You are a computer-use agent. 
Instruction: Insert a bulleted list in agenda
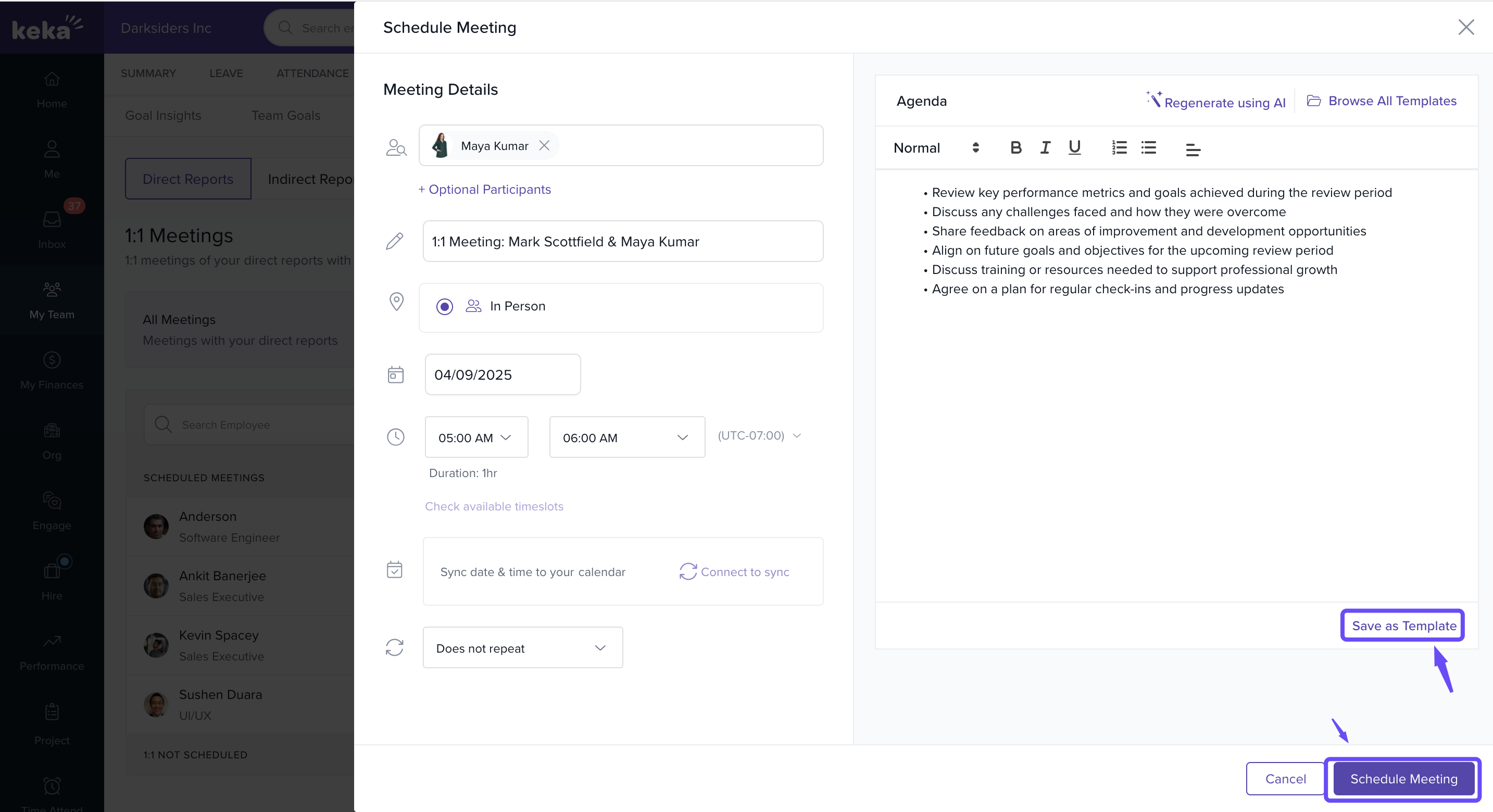1148,148
